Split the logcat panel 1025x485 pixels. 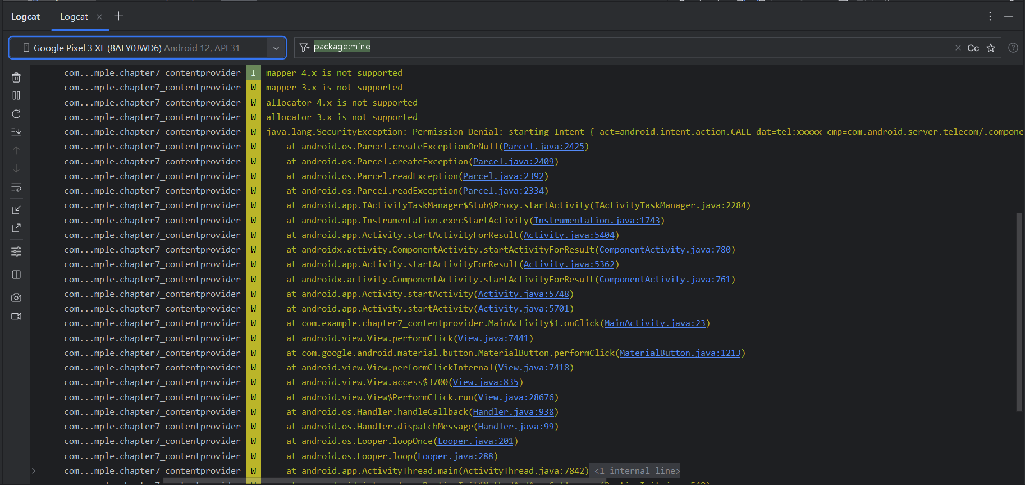[16, 274]
